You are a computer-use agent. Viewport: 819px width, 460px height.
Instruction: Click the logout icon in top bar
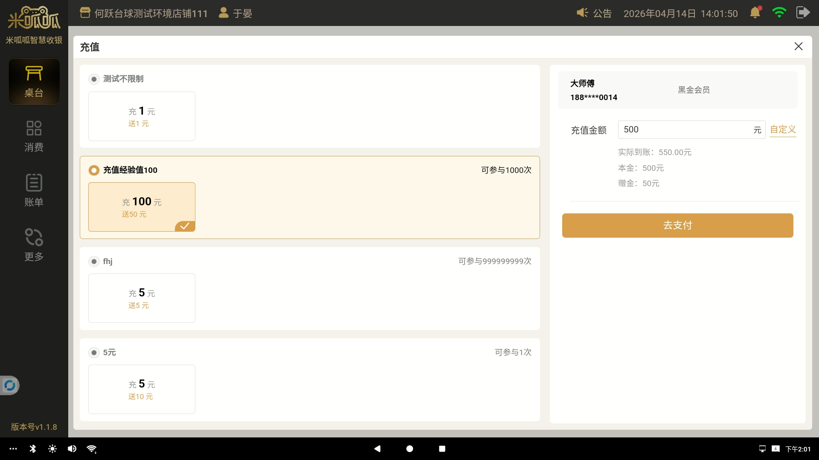[x=803, y=13]
